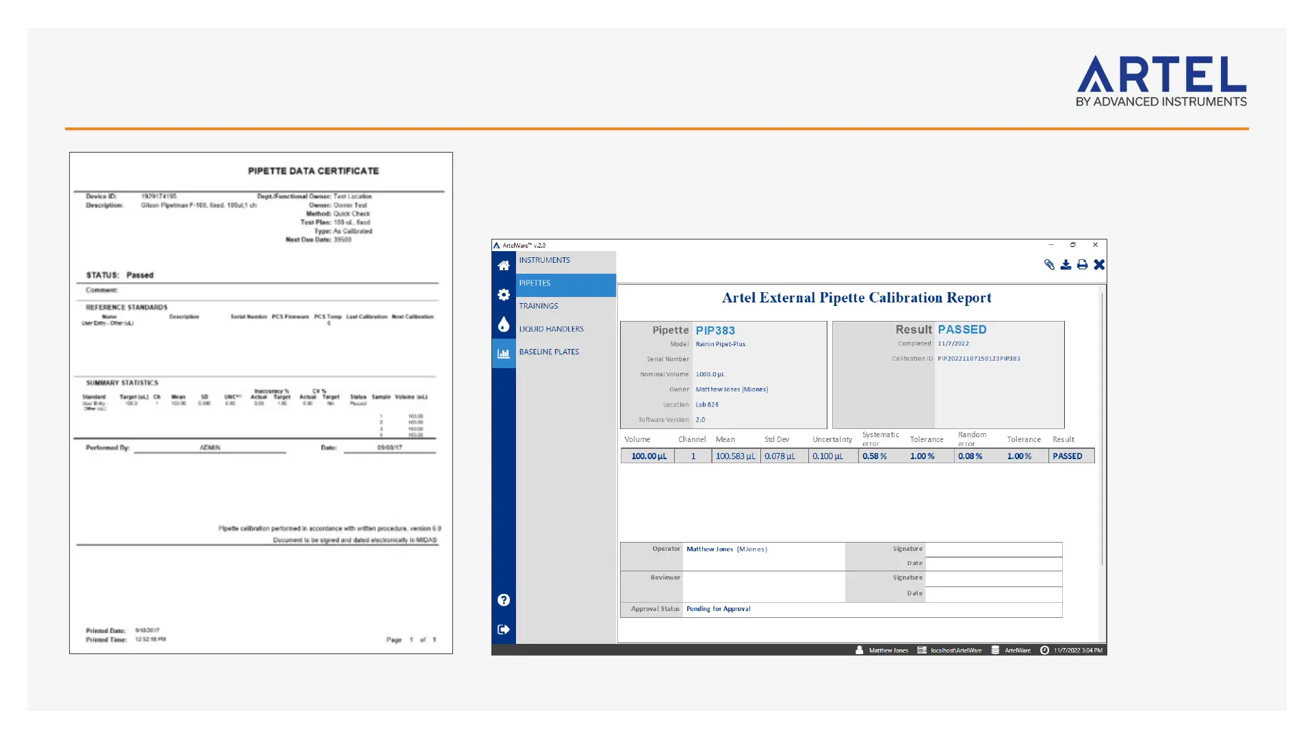The width and height of the screenshot is (1314, 739).
Task: Click the ArtelWare logo in title bar
Action: click(x=497, y=245)
